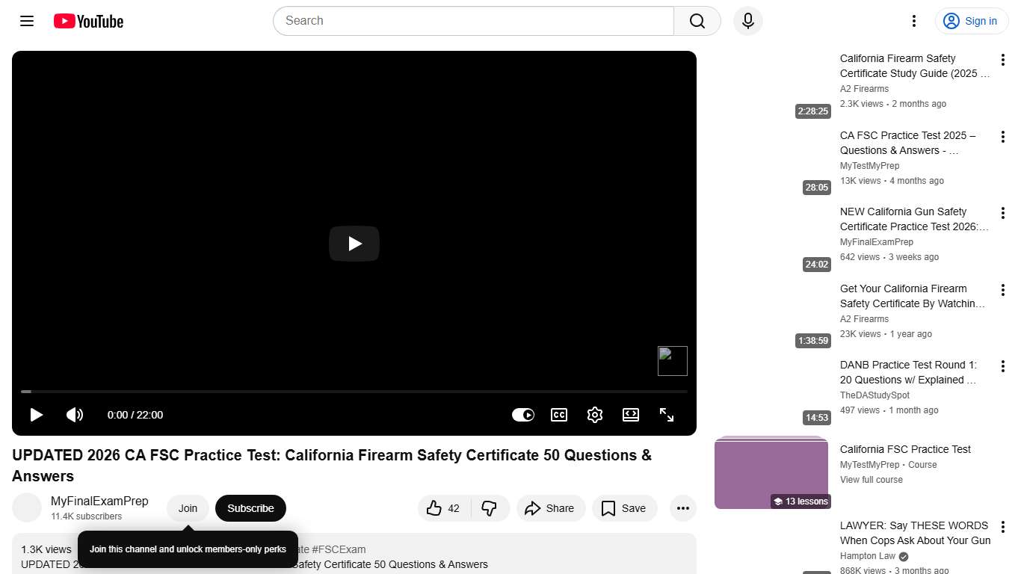Dislike the video with the thumbs down
Screen dimensions: 1021x574
(490, 508)
